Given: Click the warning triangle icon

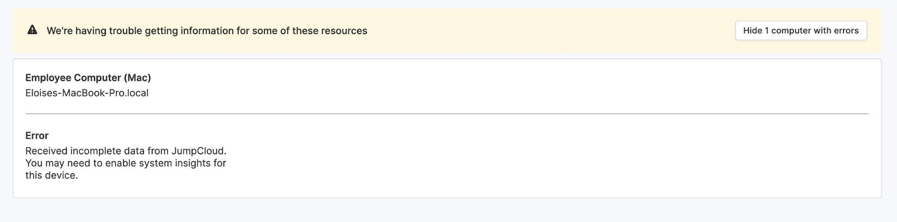Looking at the screenshot, I should click(x=32, y=30).
